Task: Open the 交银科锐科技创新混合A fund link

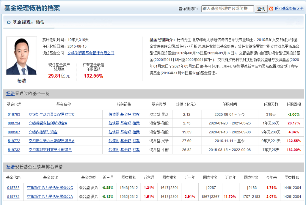Action: coord(48,123)
